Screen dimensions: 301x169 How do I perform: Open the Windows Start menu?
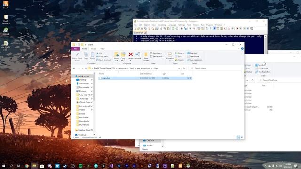coord(4,166)
